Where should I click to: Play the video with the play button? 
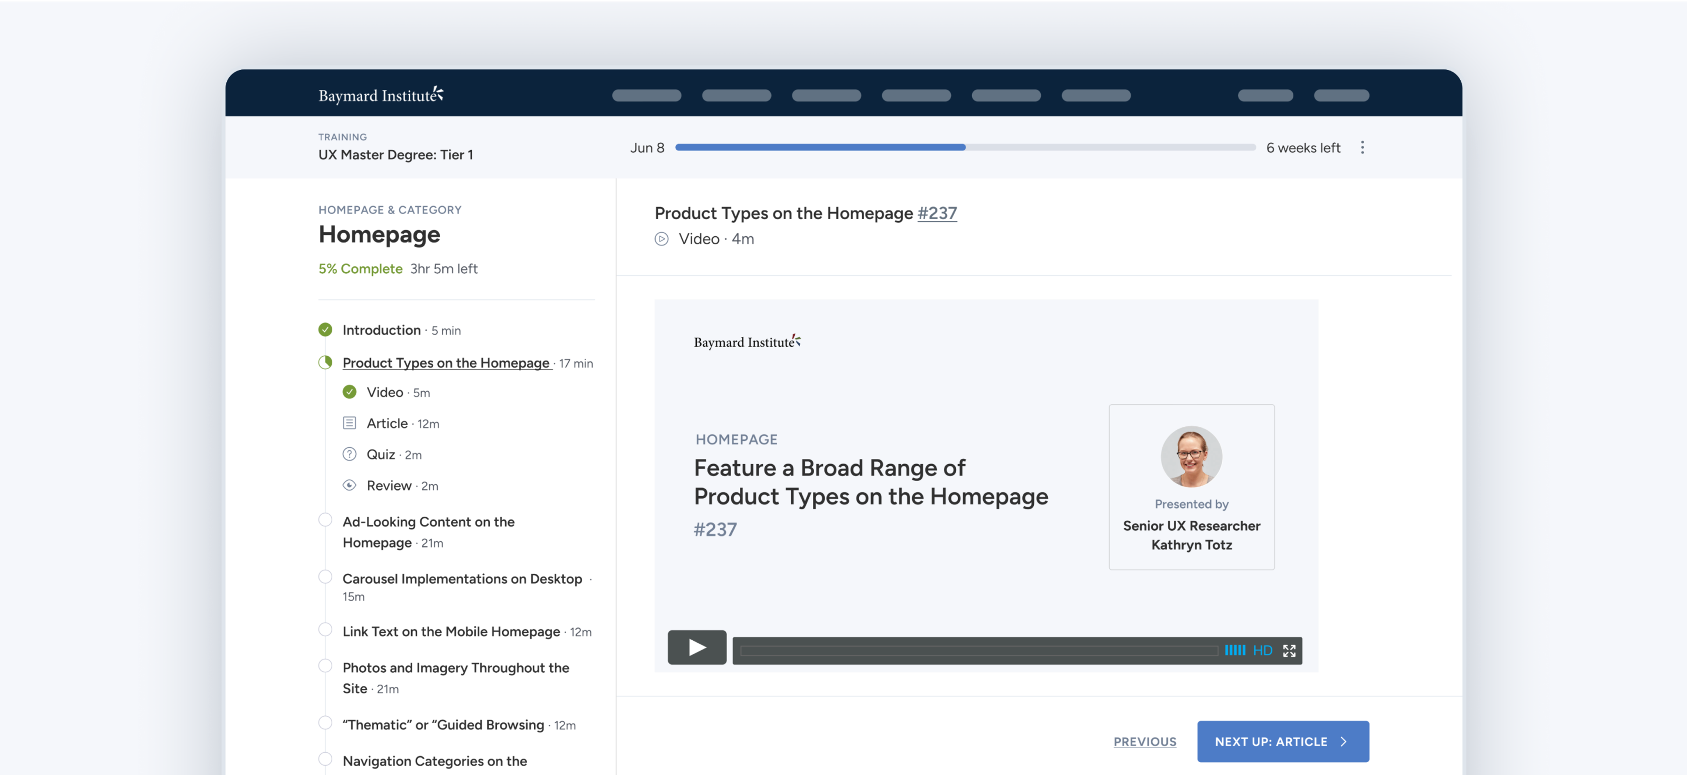pos(697,647)
